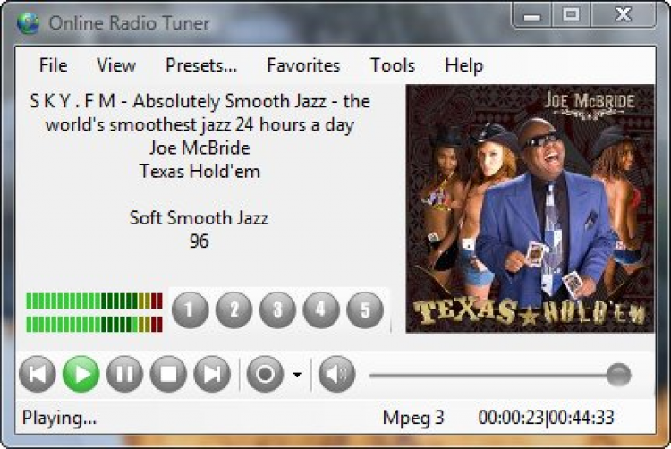Tune to preset station 4

pos(321,310)
